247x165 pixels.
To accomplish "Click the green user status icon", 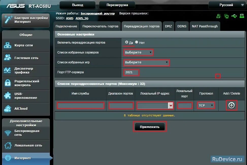I will pyautogui.click(x=219, y=16).
